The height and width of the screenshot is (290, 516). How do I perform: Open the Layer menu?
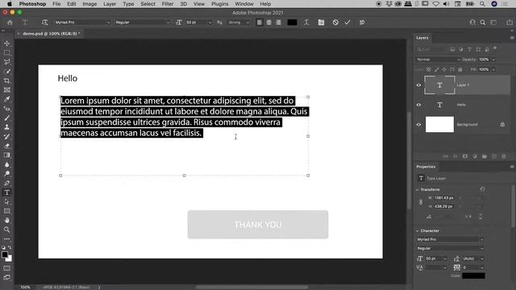110,4
